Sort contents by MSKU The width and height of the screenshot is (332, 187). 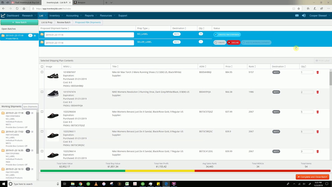[x=67, y=67]
